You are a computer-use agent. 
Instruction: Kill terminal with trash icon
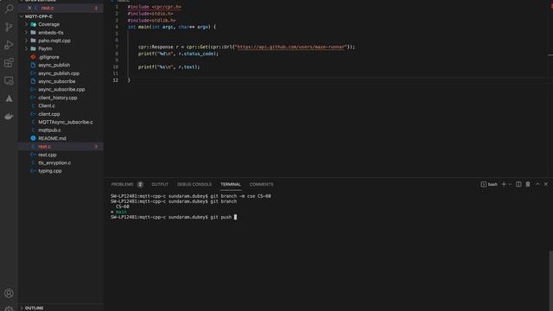point(528,184)
